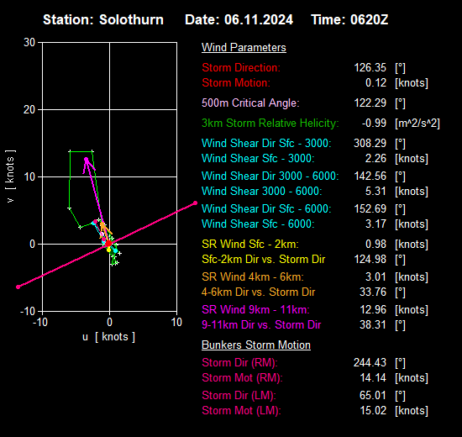This screenshot has width=462, height=437.
Task: Click the magenta 9-11km arrow tip
Action: pos(86,160)
